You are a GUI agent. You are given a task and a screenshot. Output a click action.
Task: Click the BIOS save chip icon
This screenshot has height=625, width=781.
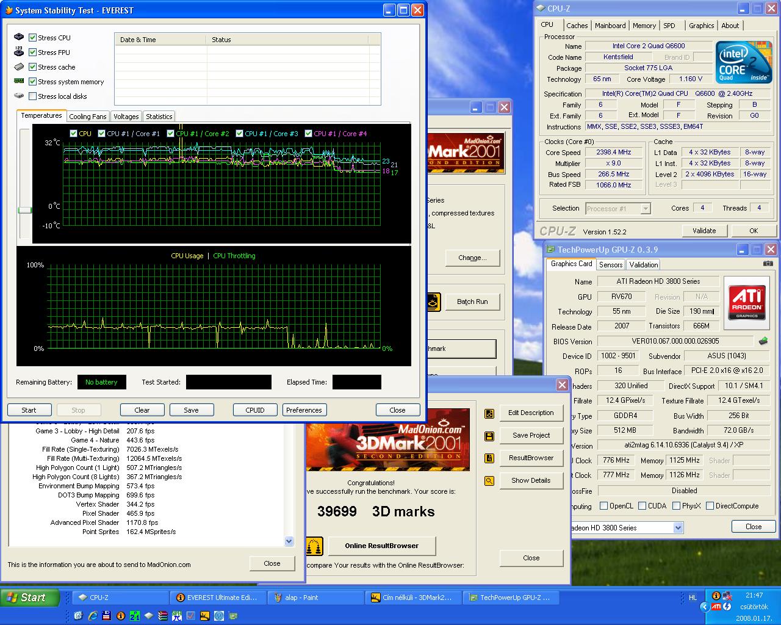point(763,341)
